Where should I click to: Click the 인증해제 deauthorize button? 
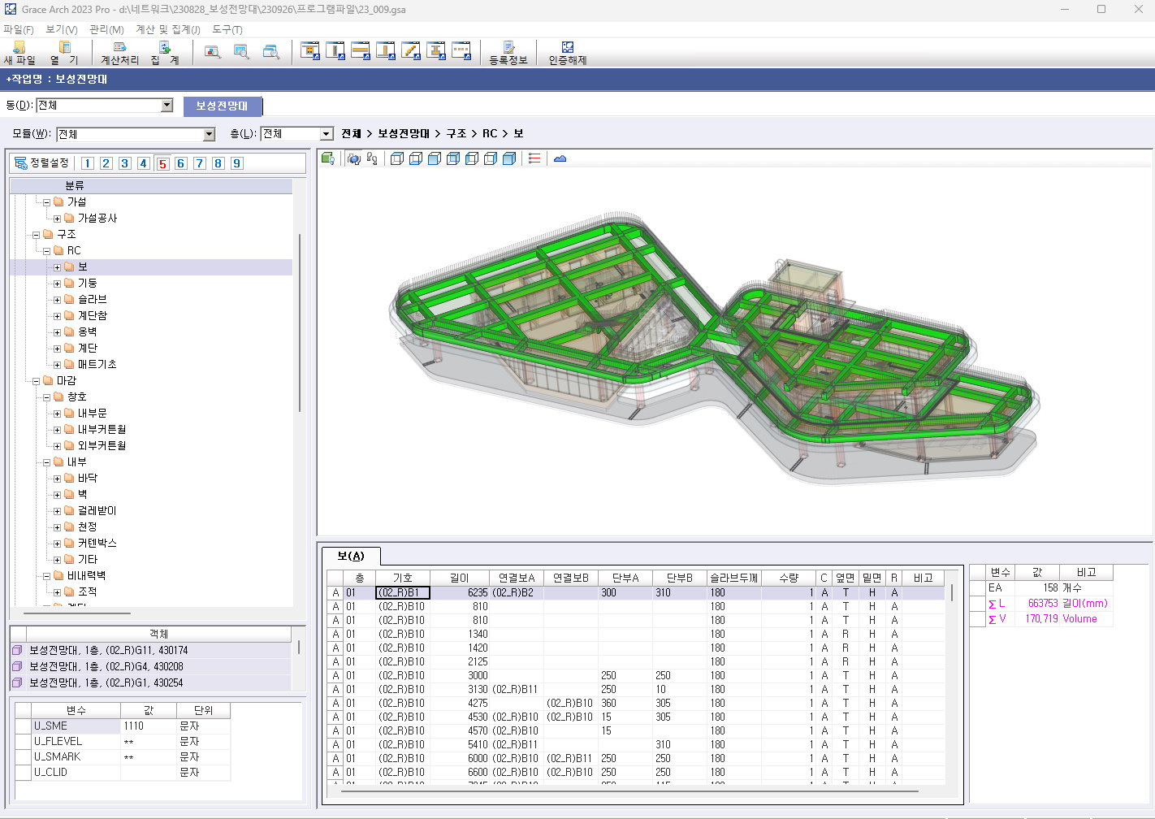(568, 53)
